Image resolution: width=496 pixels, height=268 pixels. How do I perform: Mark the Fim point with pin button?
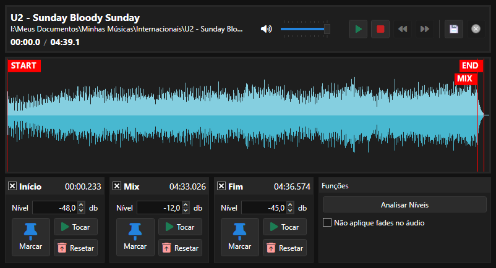[240, 237]
